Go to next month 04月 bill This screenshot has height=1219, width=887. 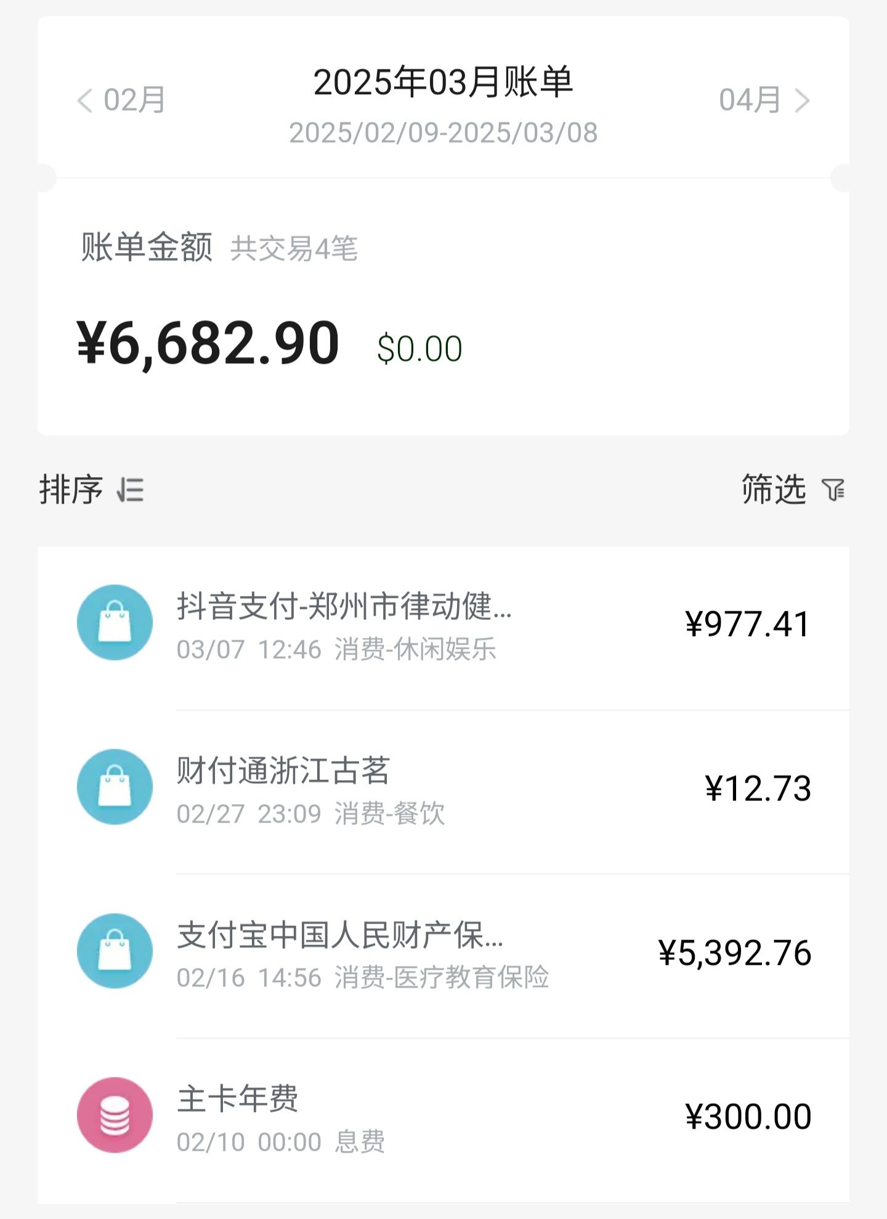coord(764,100)
